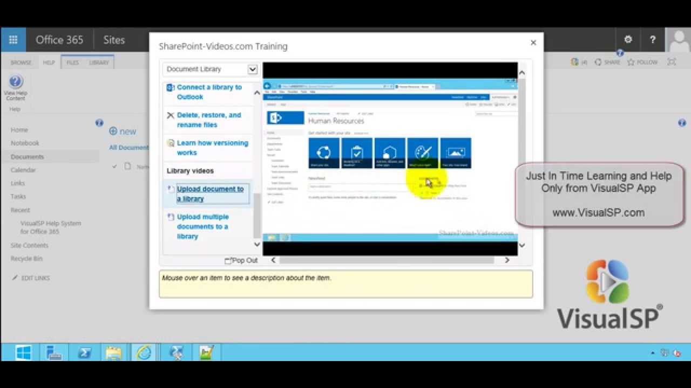Click the help icon beside left navigation
The image size is (691, 388).
99,123
